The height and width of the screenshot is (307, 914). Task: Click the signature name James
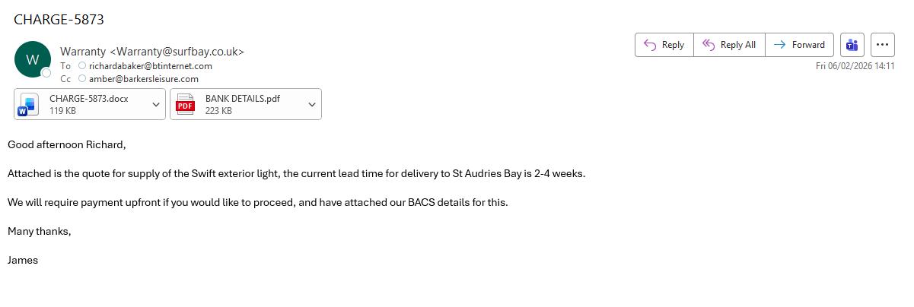[x=23, y=260]
